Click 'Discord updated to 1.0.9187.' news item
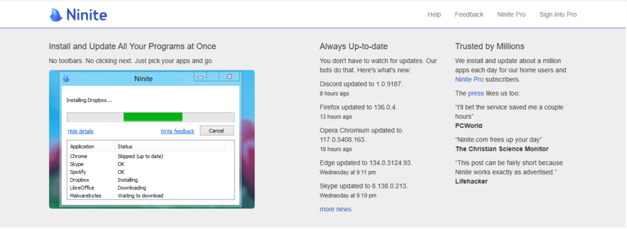Image resolution: width=627 pixels, height=229 pixels. [x=361, y=84]
